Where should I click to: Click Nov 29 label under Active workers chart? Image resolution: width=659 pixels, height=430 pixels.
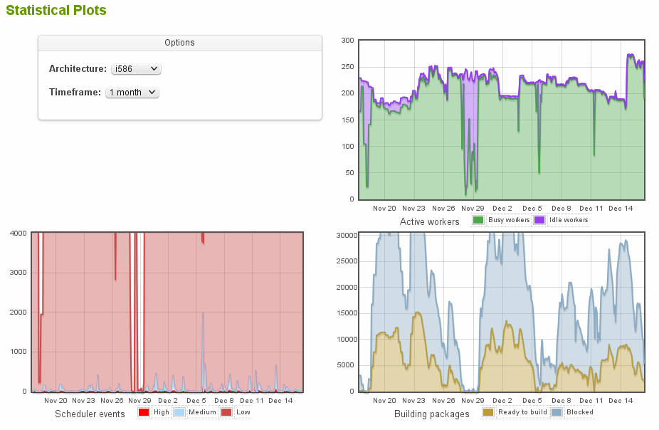pos(473,209)
